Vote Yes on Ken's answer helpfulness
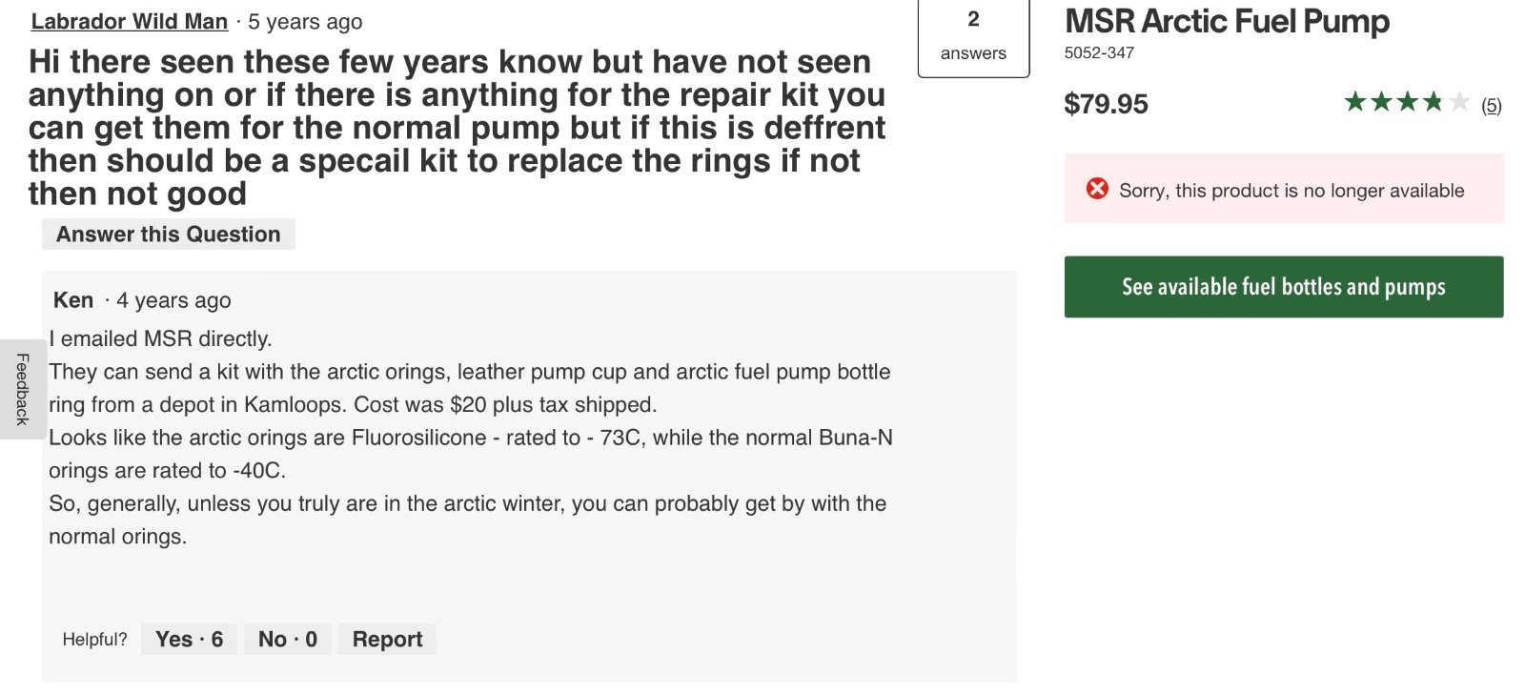The width and height of the screenshot is (1525, 694). (189, 639)
